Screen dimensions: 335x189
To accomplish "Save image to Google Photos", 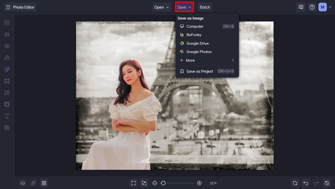I will tap(207, 52).
